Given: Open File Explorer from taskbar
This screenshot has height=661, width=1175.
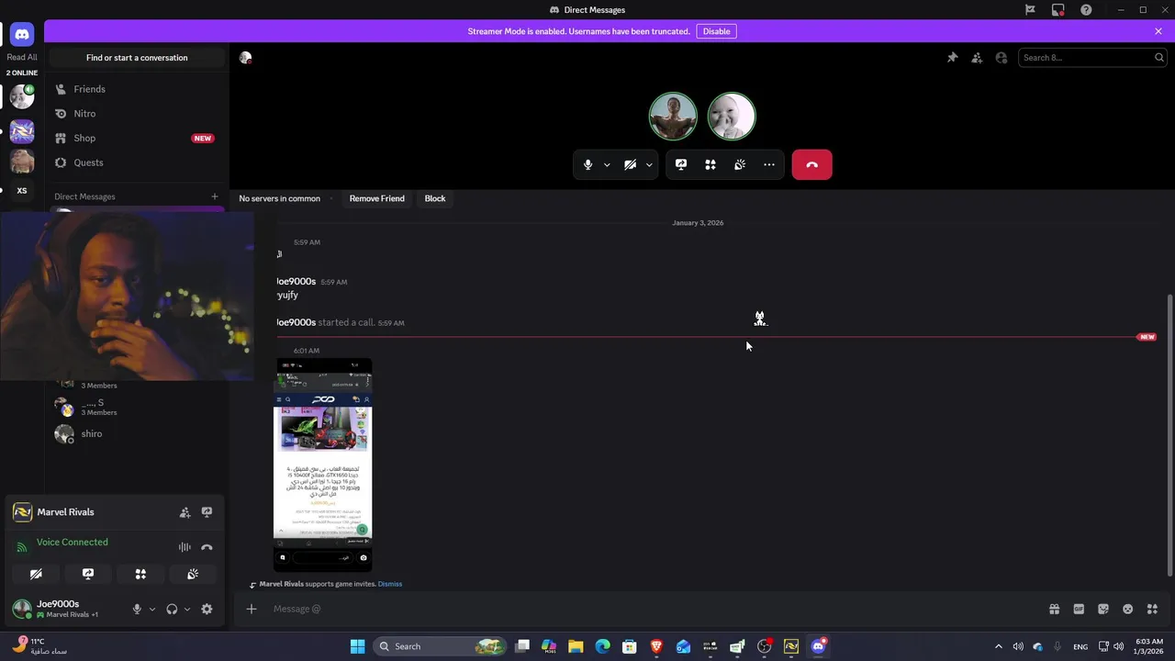Looking at the screenshot, I should (576, 646).
